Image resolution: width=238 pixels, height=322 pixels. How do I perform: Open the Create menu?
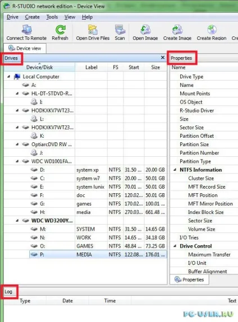pyautogui.click(x=32, y=17)
